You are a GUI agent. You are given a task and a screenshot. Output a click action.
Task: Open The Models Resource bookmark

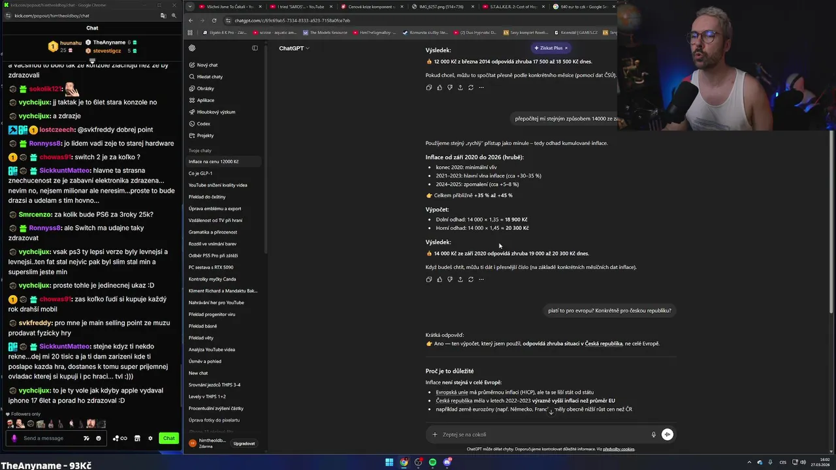(325, 32)
